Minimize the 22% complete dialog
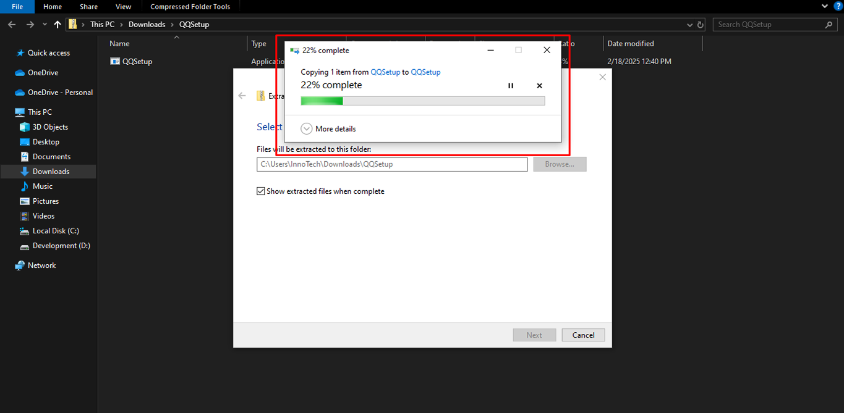This screenshot has width=844, height=413. click(491, 50)
